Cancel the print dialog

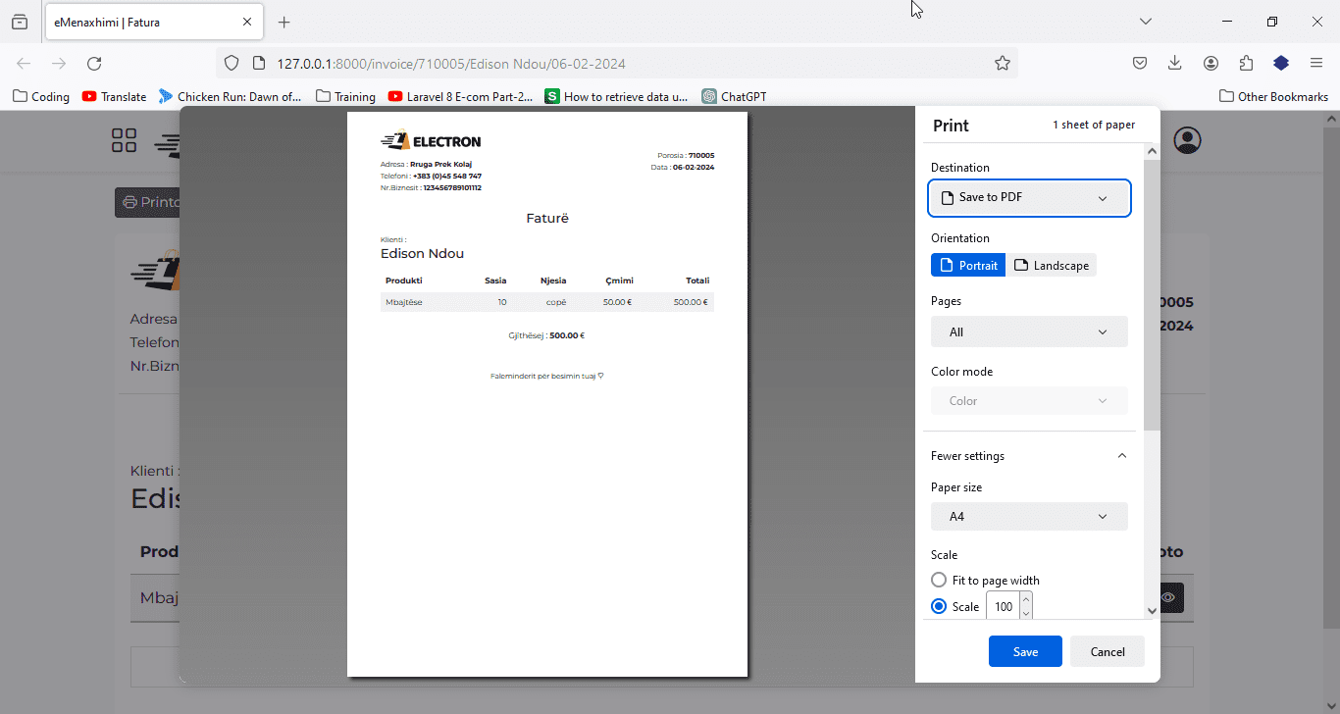coord(1108,652)
